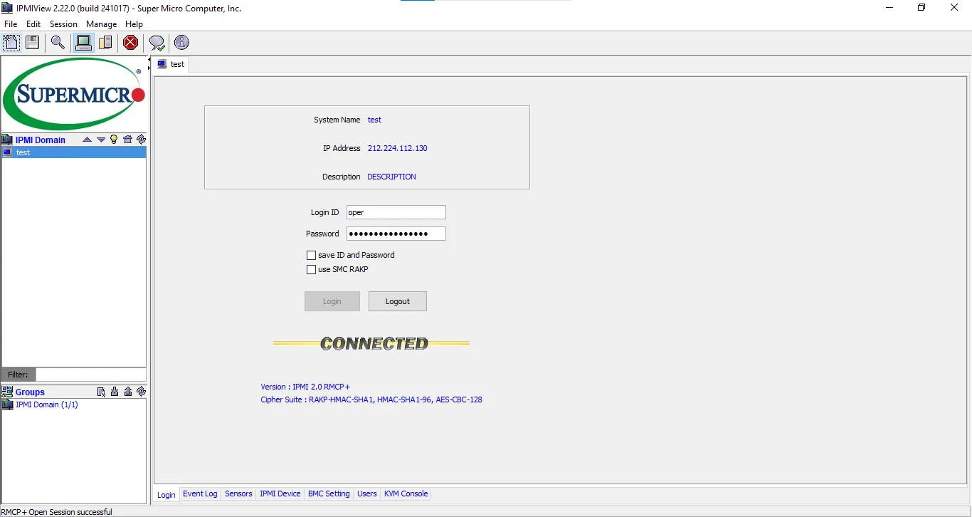Click the floppy disk save icon

coord(32,43)
